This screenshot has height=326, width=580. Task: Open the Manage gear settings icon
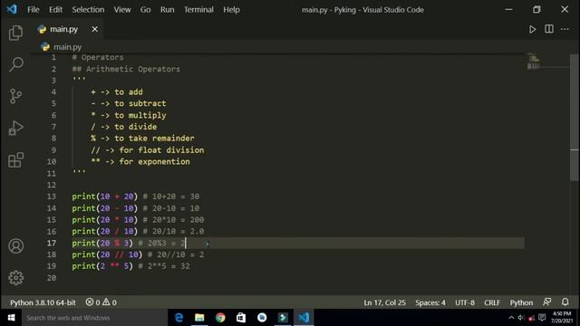(x=16, y=278)
